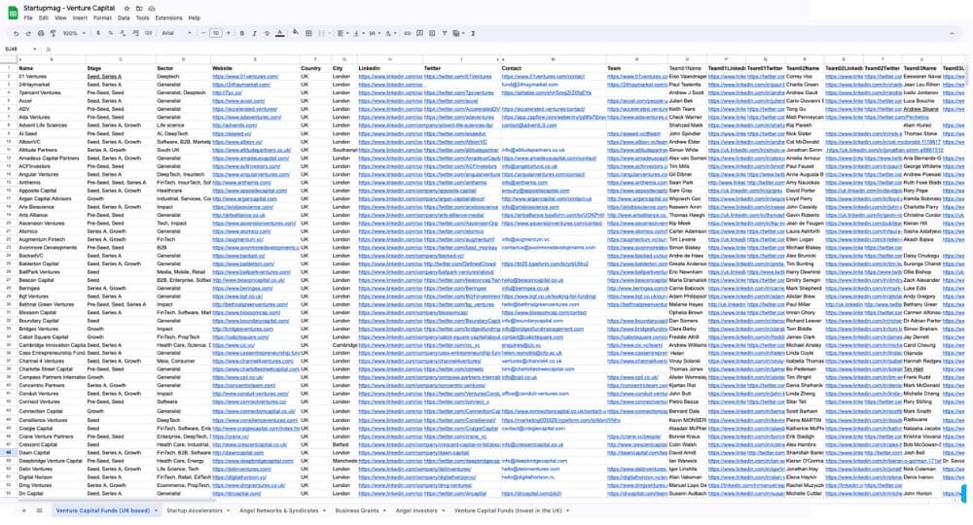Open the Filter views dropdown

point(458,33)
